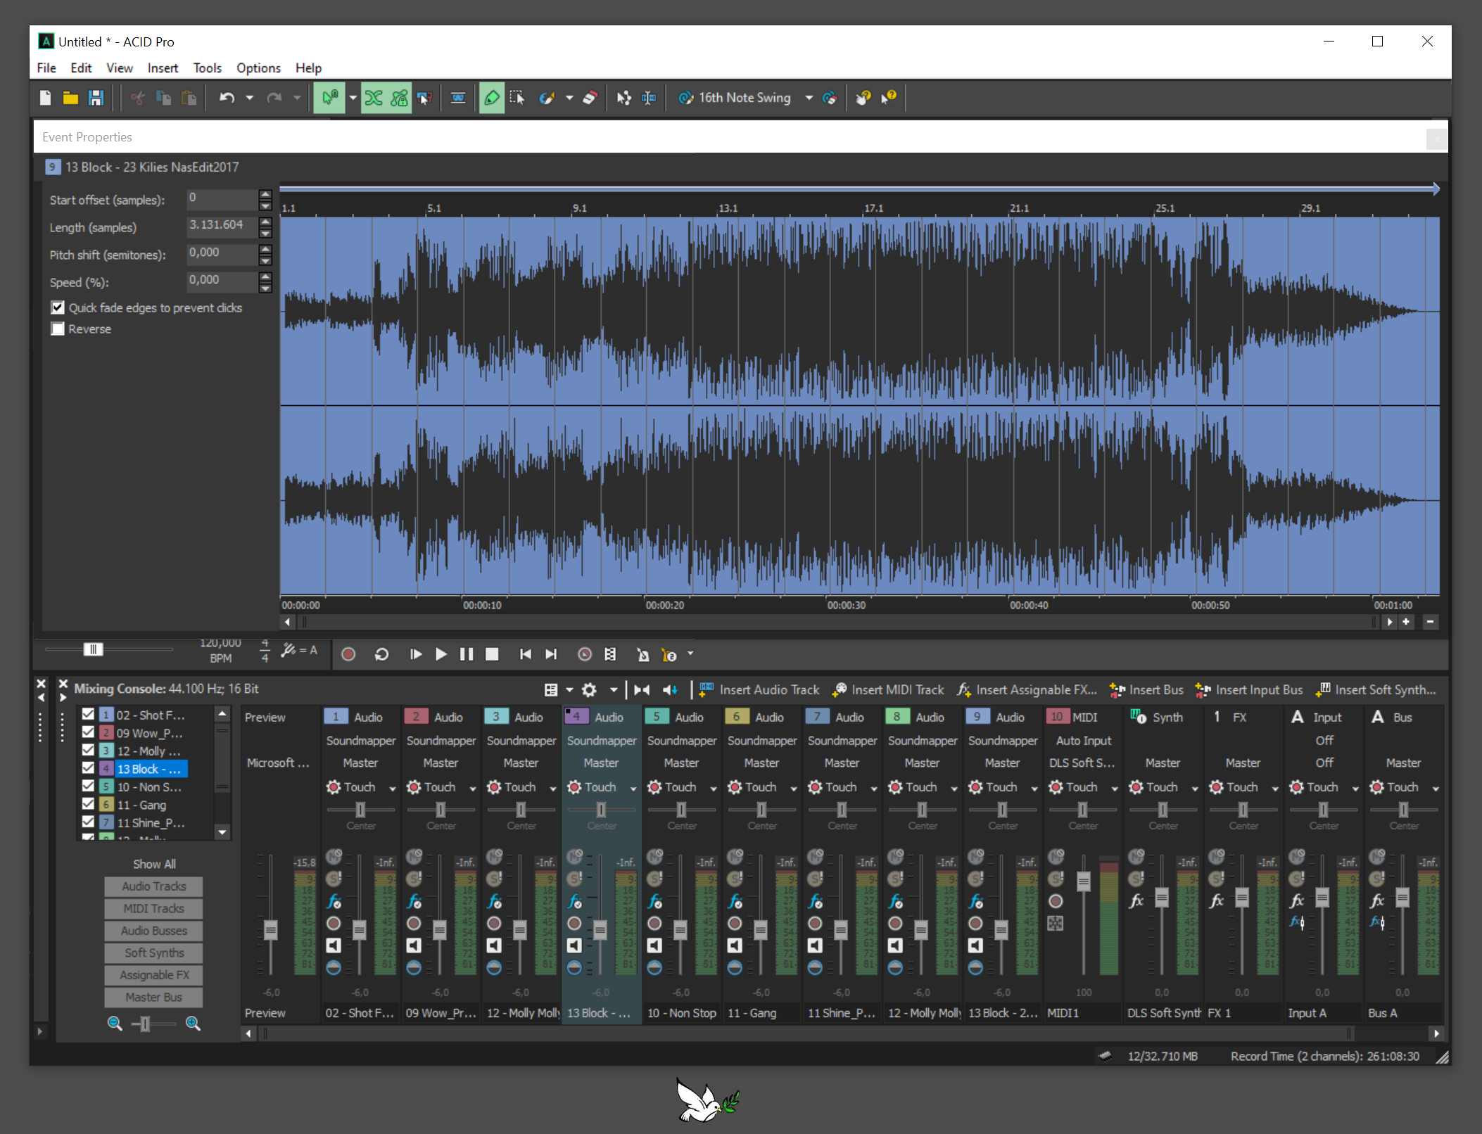The image size is (1482, 1134).
Task: Open the Tools menu
Action: [x=207, y=68]
